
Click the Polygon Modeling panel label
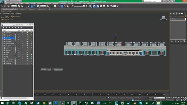(6, 11)
